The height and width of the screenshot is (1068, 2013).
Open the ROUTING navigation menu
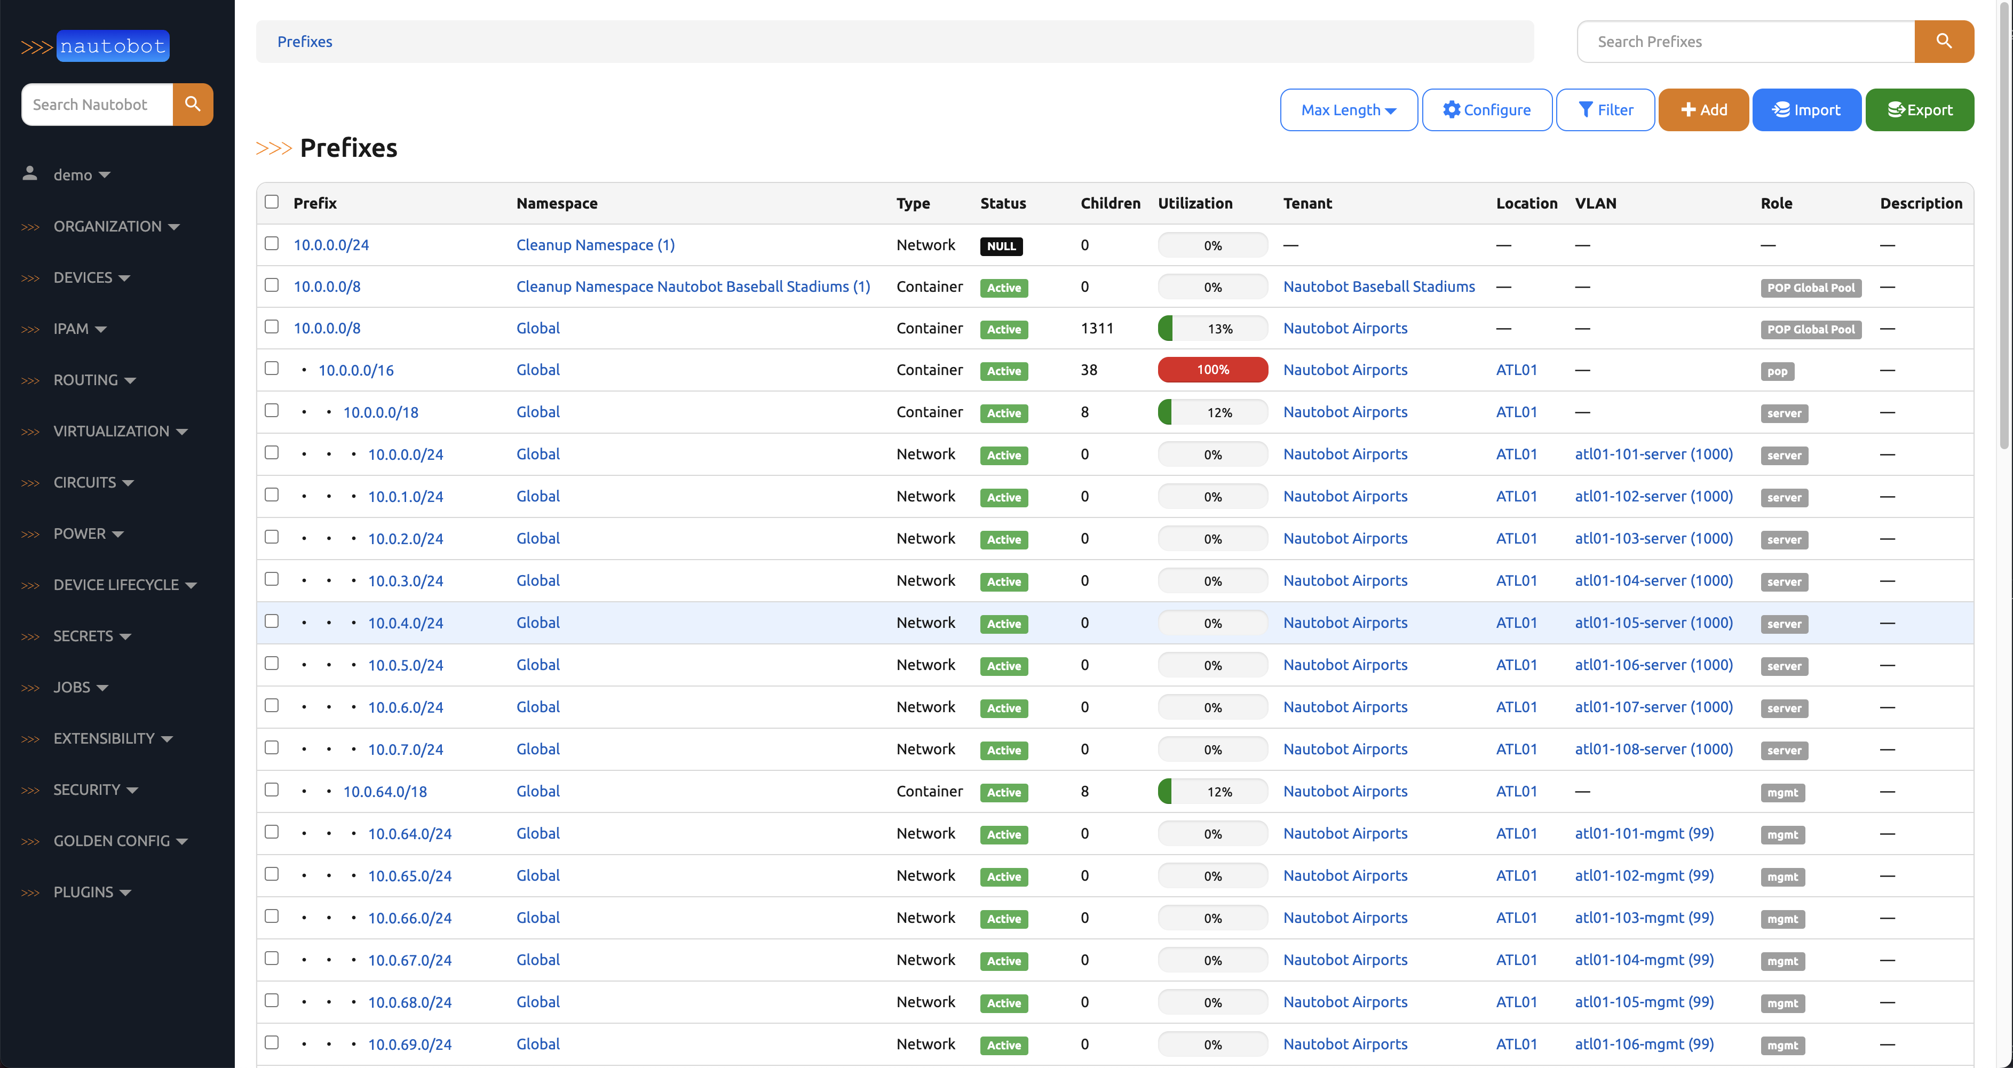click(x=94, y=380)
